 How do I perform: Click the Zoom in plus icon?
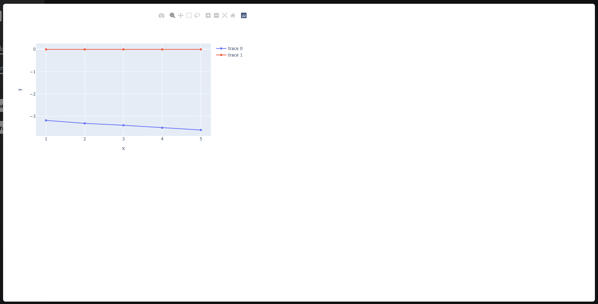208,15
